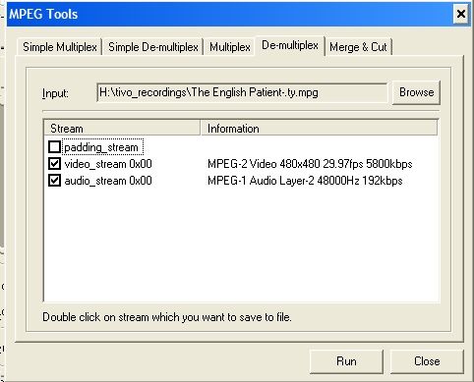This screenshot has height=382, width=474.
Task: Click the Run button
Action: tap(346, 361)
